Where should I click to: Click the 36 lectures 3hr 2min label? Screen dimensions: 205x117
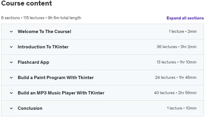point(177,47)
